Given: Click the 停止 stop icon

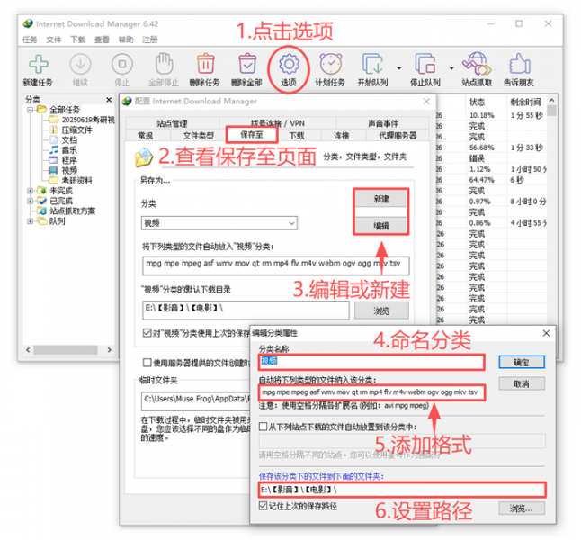Looking at the screenshot, I should click(x=122, y=64).
